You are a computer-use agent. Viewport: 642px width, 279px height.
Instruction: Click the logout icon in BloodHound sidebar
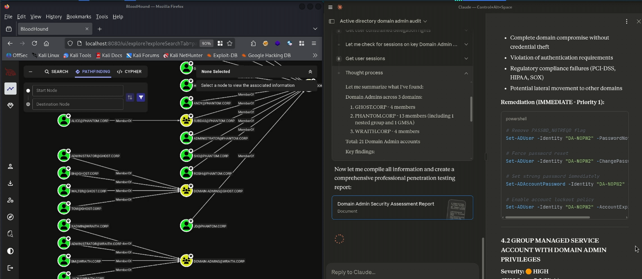10,268
